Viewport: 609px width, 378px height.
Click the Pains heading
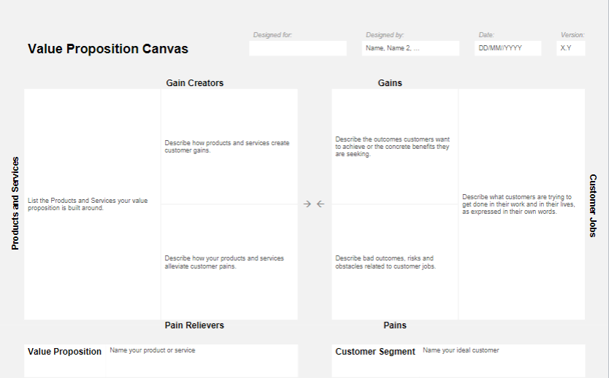click(x=395, y=325)
